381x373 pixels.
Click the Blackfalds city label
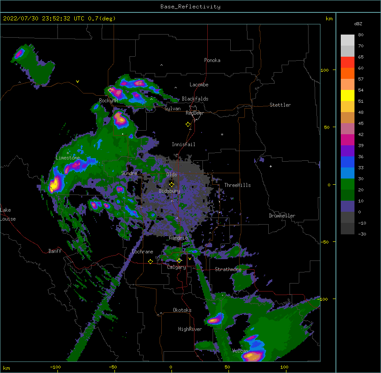pos(195,99)
